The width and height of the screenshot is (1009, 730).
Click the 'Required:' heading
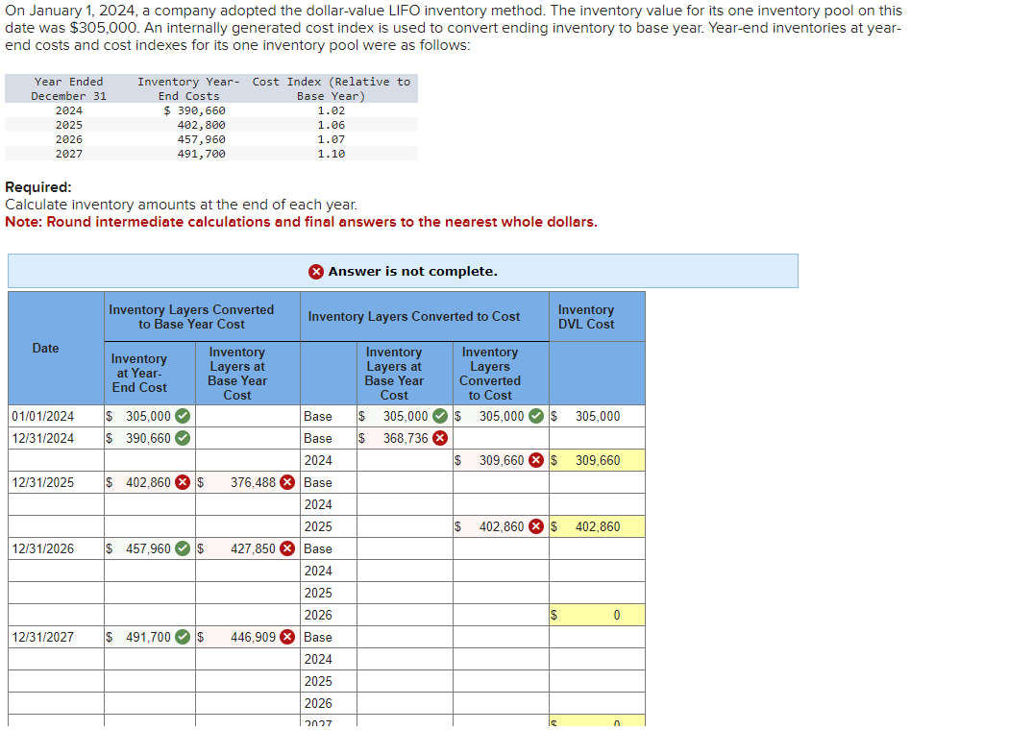point(38,187)
